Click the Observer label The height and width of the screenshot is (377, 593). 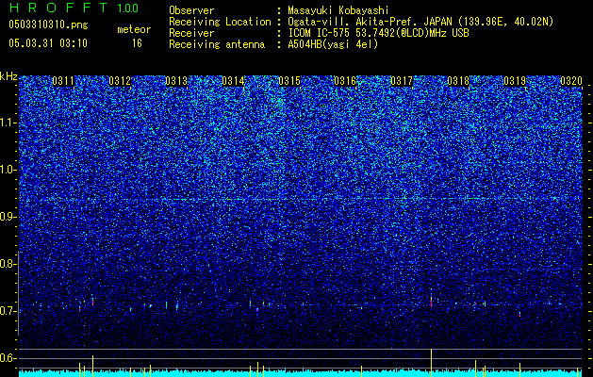(x=191, y=10)
